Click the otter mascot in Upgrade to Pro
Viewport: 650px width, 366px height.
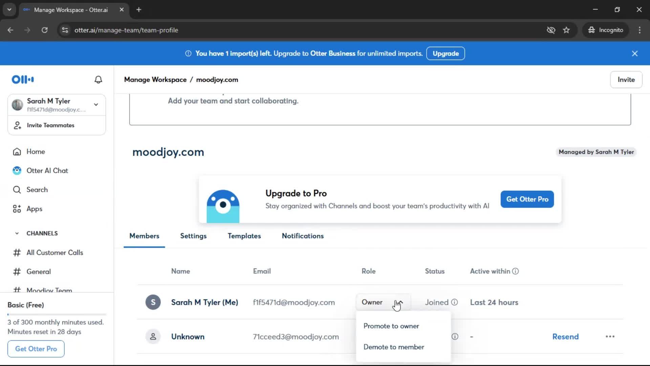point(223,206)
